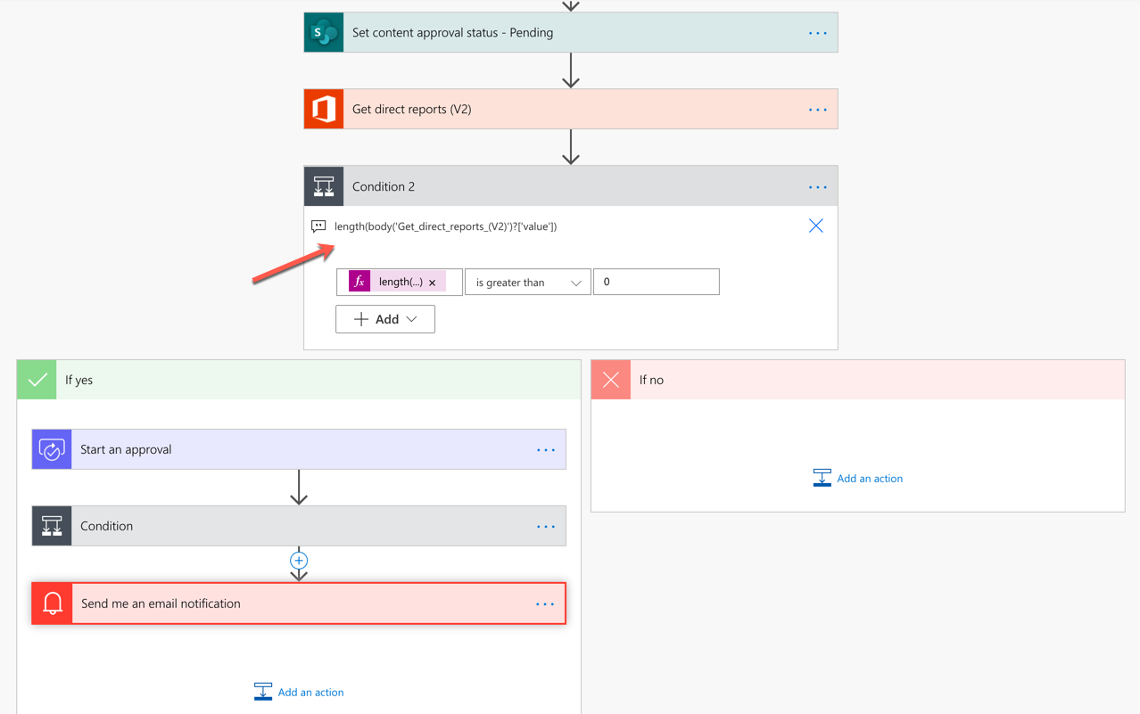Viewport: 1140px width, 714px height.
Task: Click the comparison value field containing 0
Action: pos(656,281)
